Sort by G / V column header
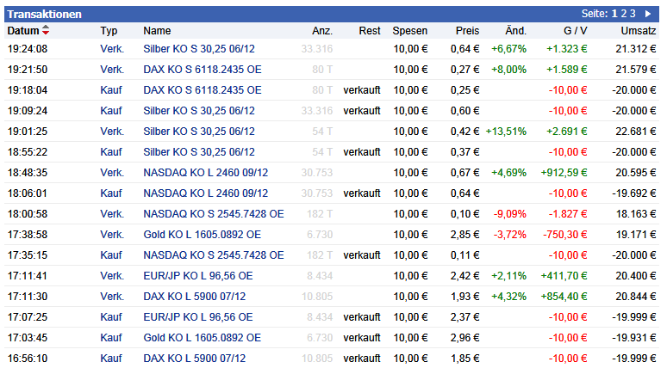Screen dimensions: 667x368 [x=575, y=31]
